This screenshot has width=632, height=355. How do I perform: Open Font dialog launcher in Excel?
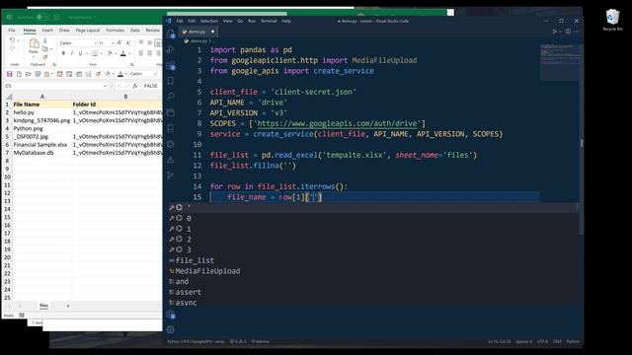click(131, 64)
